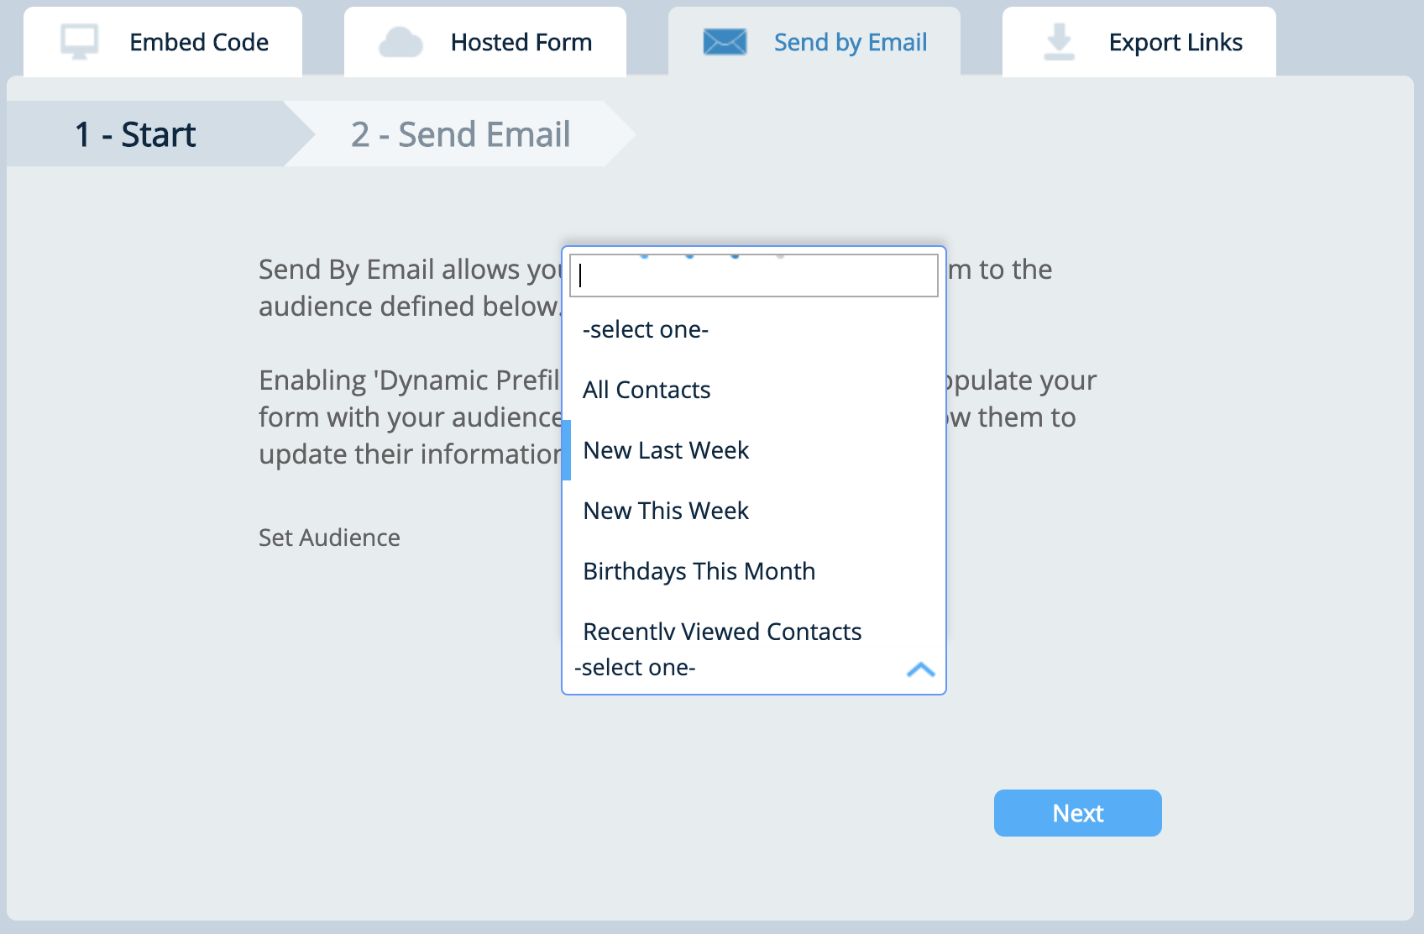1424x934 pixels.
Task: Click the cloud icon on Hosted Form tab
Action: click(402, 40)
